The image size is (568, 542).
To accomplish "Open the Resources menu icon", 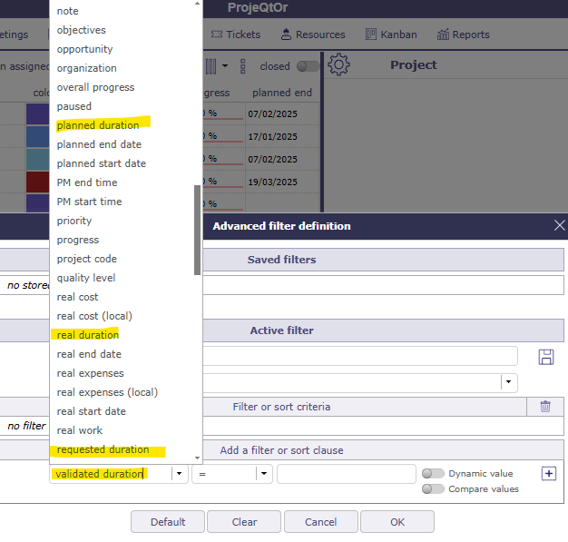I will [286, 34].
